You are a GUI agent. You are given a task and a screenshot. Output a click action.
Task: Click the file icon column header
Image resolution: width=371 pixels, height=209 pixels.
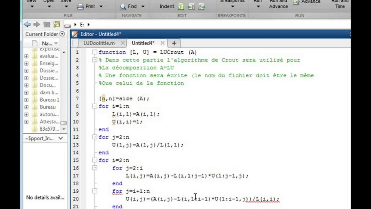pos(35,43)
